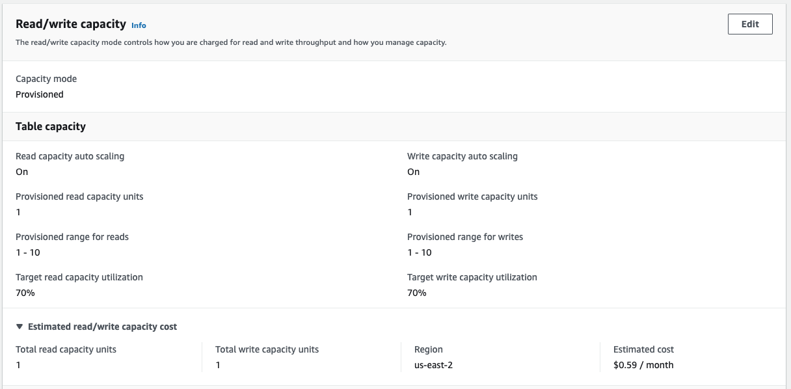Click the Provisioned capacity mode value
The width and height of the screenshot is (791, 389).
[x=40, y=94]
